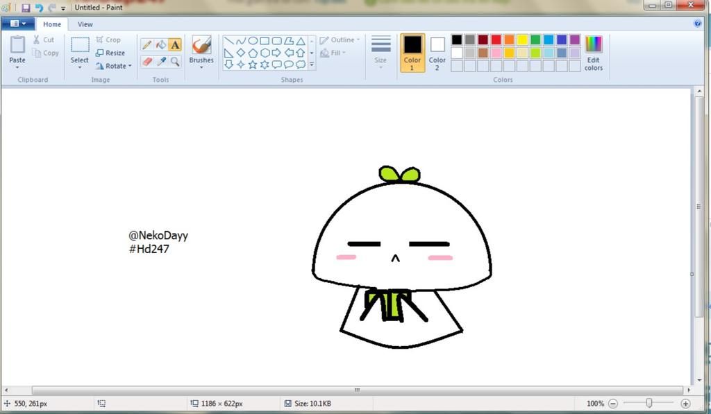Choose the Pentagon shape
Screen dimensions: 711x414
click(x=253, y=53)
